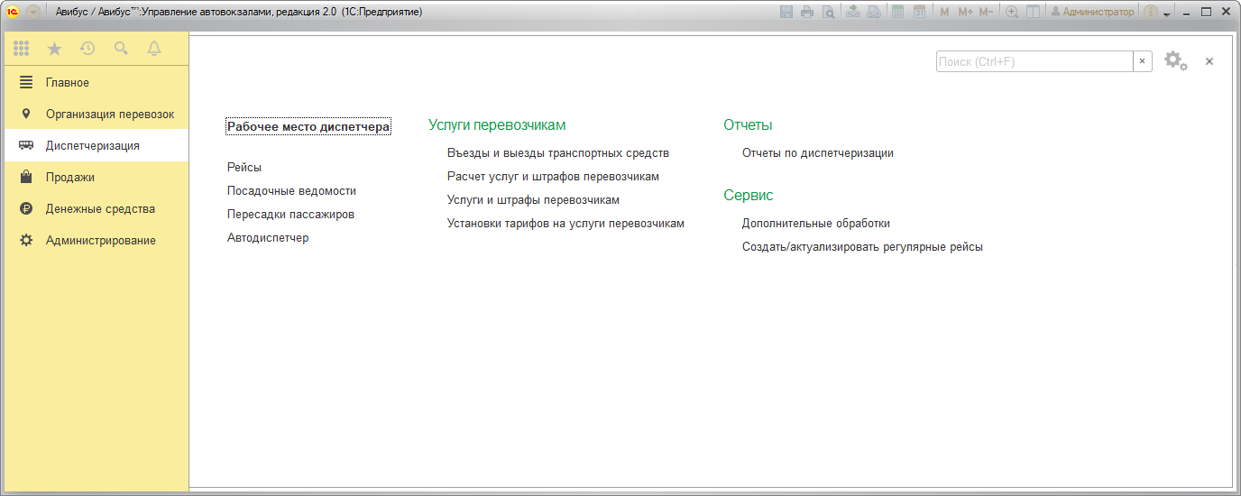The height and width of the screenshot is (496, 1241).
Task: Click the zoom scale magnifier icon
Action: tap(1012, 12)
